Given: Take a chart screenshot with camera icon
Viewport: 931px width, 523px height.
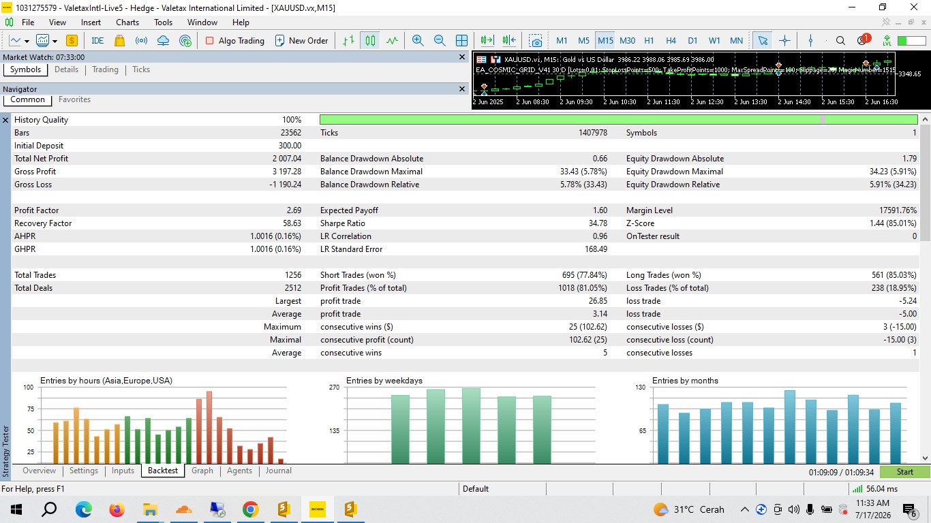Looking at the screenshot, I should tap(536, 40).
